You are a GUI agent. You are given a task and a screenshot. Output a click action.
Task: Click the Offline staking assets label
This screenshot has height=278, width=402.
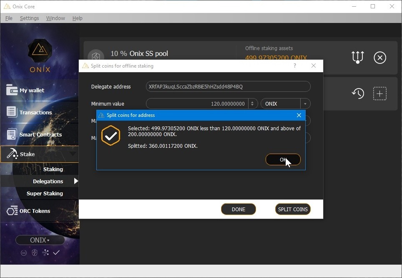269,48
